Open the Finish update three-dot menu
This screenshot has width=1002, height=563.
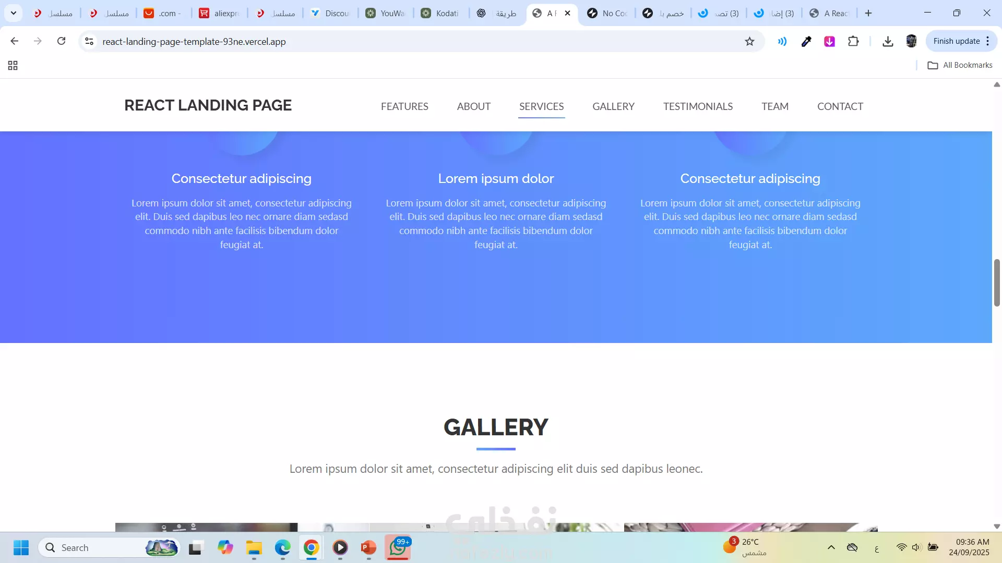click(988, 41)
